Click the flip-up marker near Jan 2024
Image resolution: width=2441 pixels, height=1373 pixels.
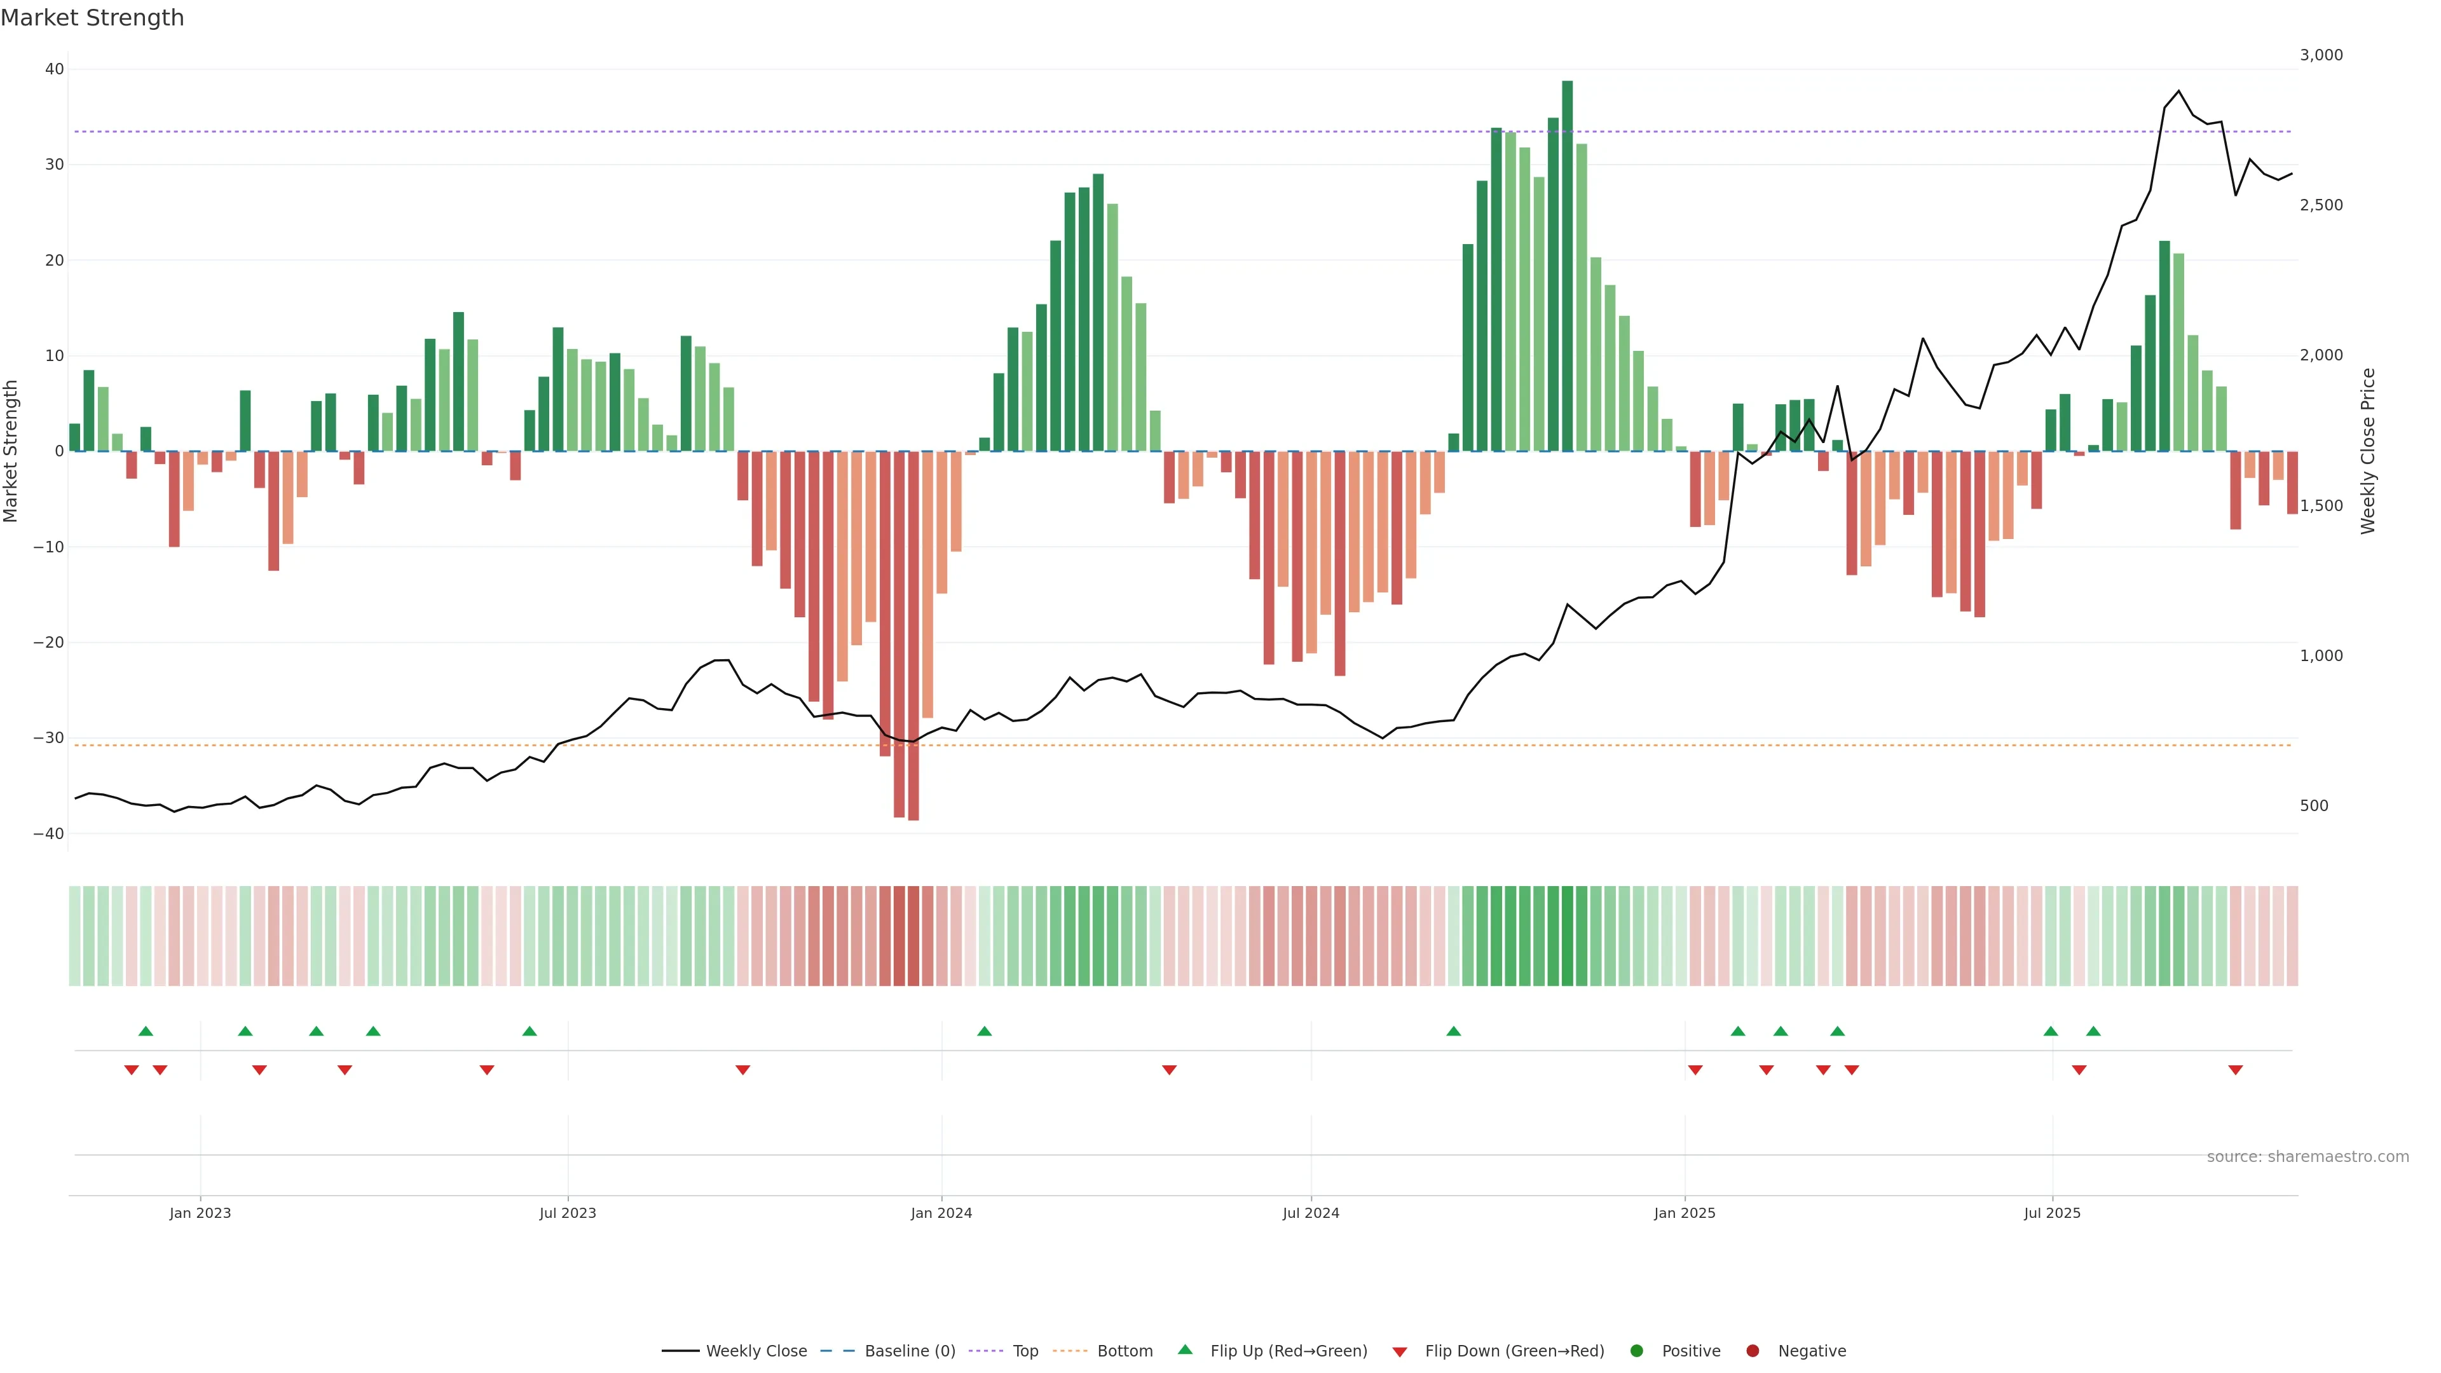click(x=985, y=1031)
